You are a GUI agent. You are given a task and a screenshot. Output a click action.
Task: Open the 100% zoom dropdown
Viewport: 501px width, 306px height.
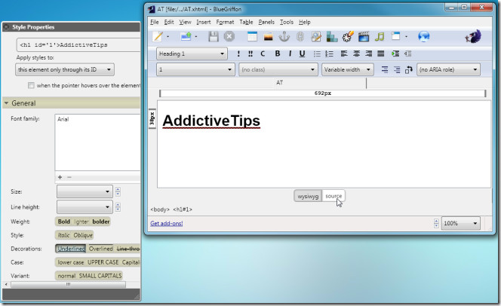click(461, 223)
